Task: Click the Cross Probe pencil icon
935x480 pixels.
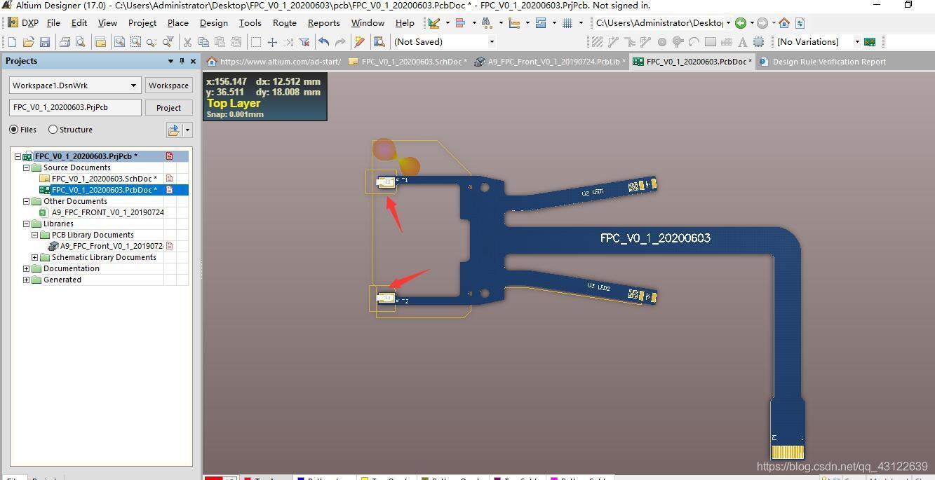Action: click(360, 42)
